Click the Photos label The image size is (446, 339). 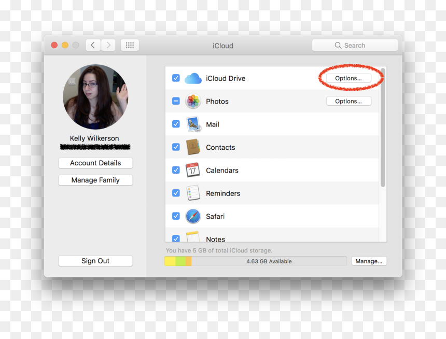217,101
